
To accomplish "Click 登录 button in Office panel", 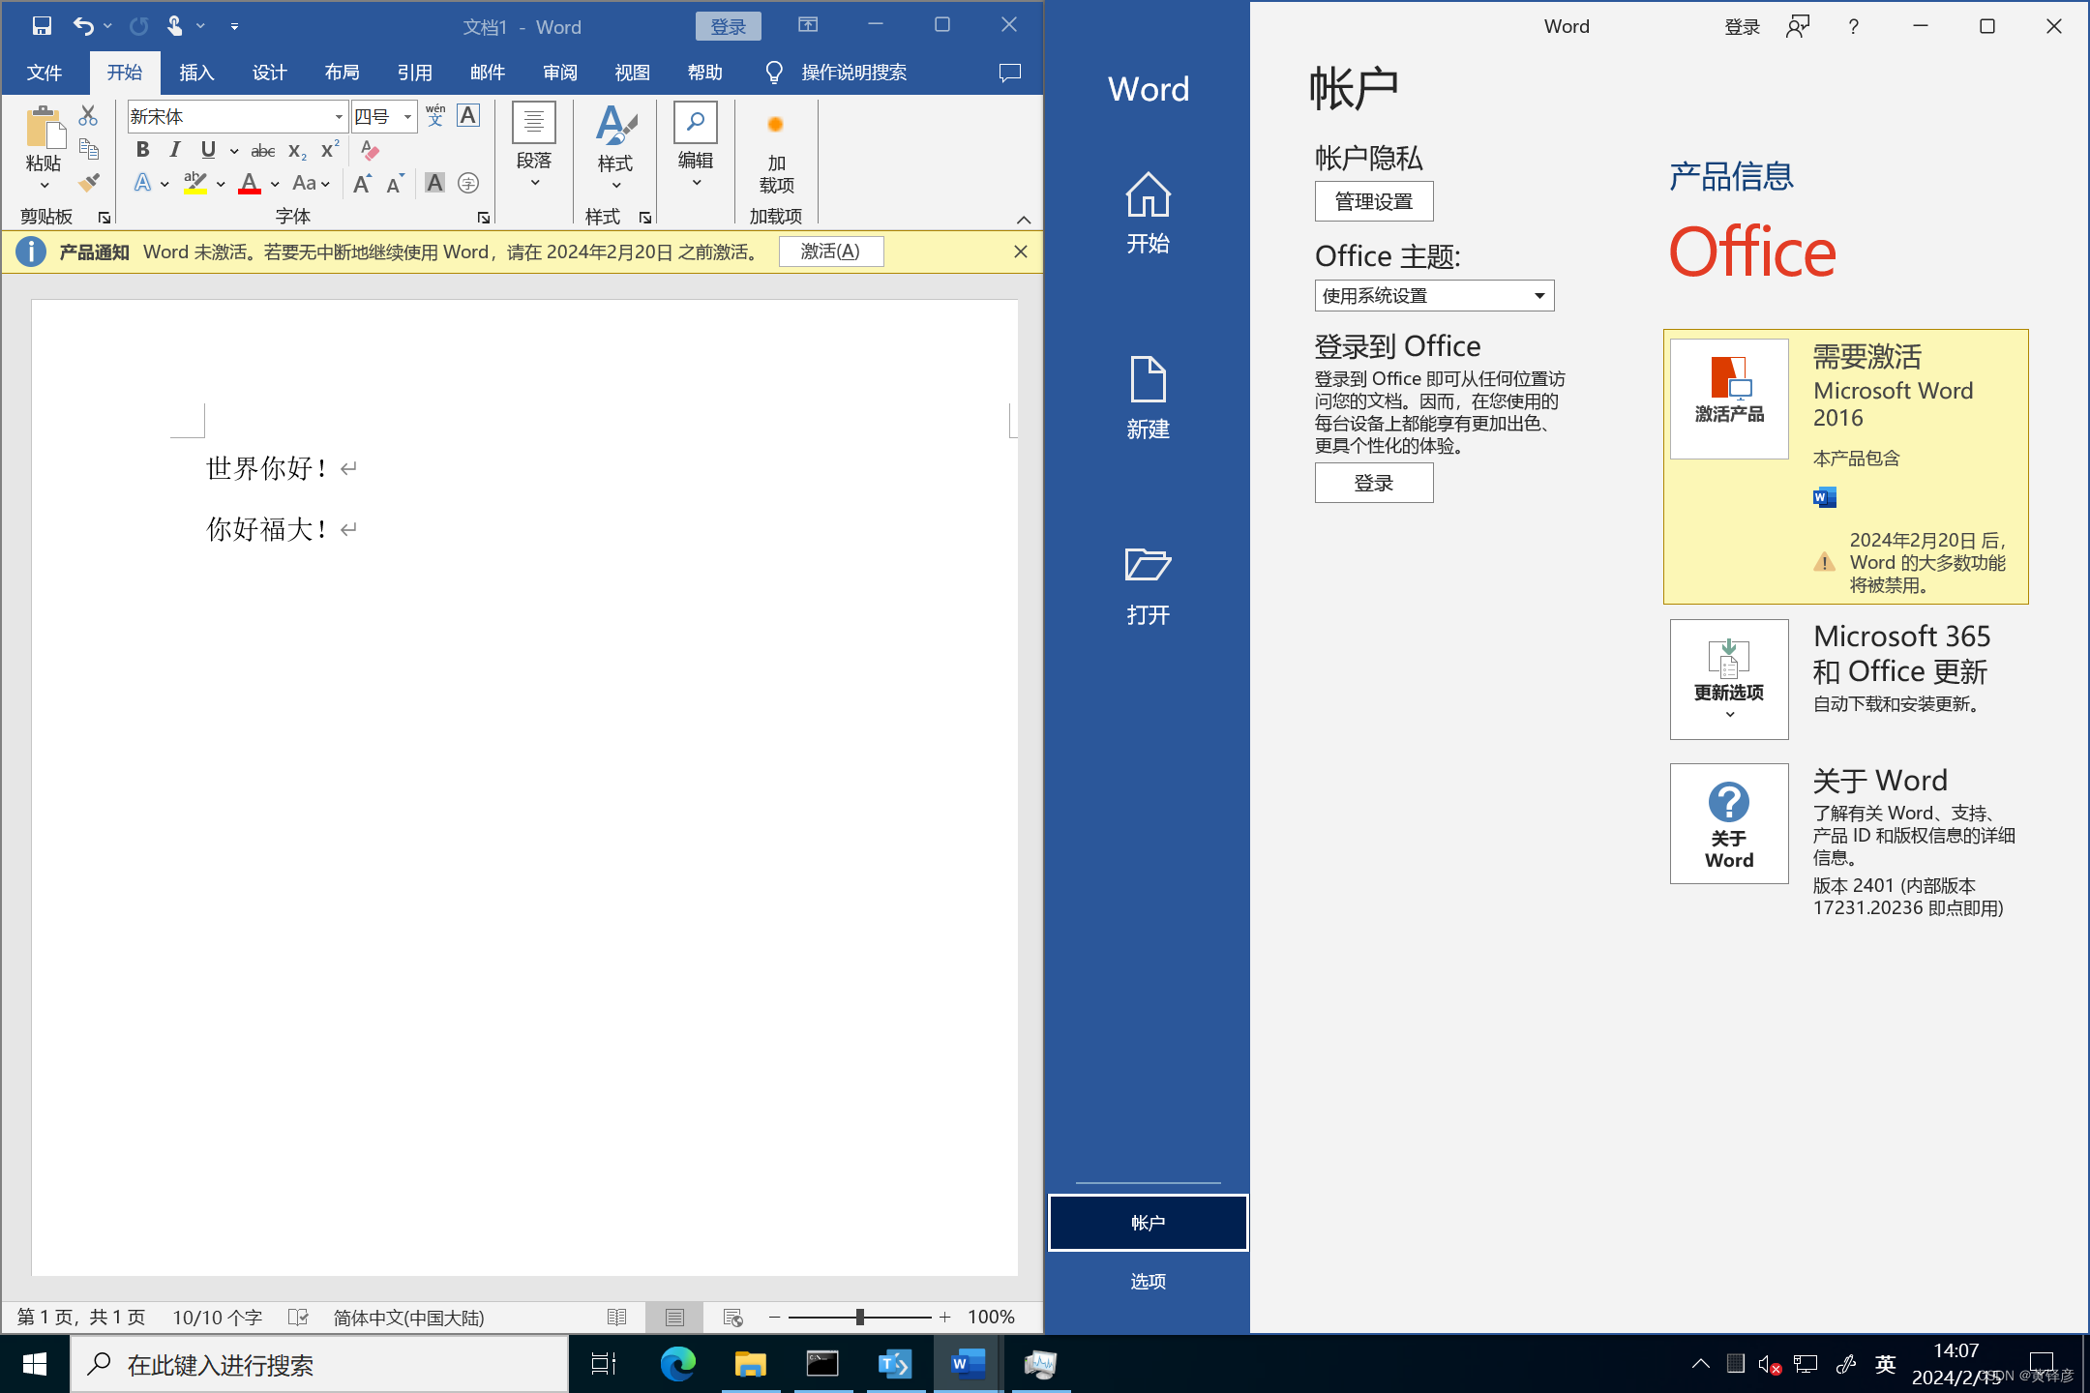I will (1370, 482).
